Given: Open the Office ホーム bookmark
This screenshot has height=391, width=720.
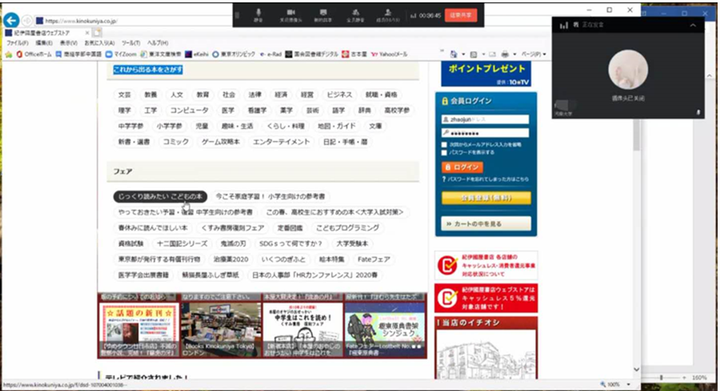Looking at the screenshot, I should pos(34,54).
